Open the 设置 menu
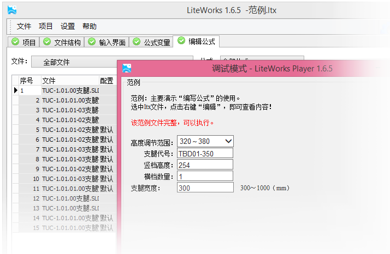 [68, 26]
